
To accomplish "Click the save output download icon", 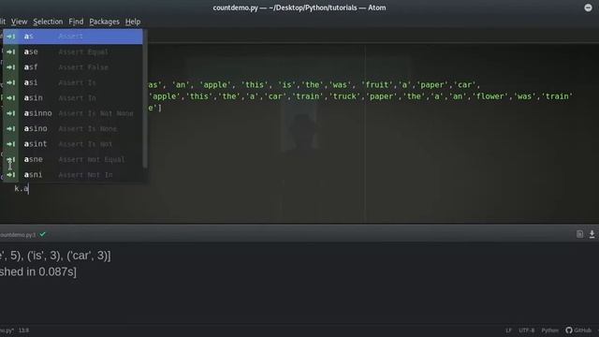I will 592,234.
